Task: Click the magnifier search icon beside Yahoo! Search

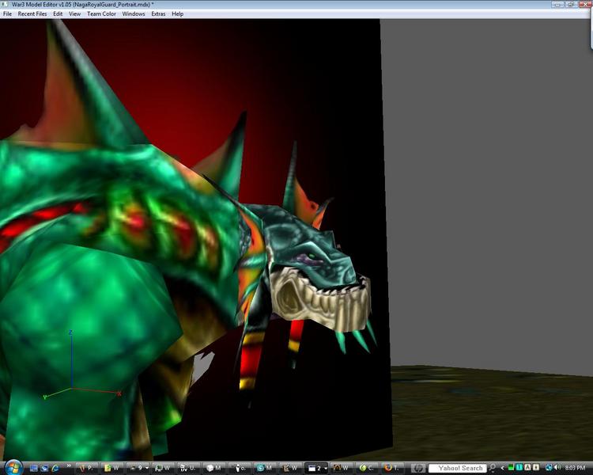Action: [493, 468]
